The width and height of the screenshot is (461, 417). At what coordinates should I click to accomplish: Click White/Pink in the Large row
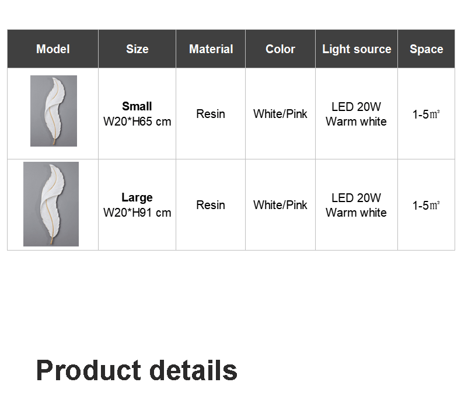point(280,205)
